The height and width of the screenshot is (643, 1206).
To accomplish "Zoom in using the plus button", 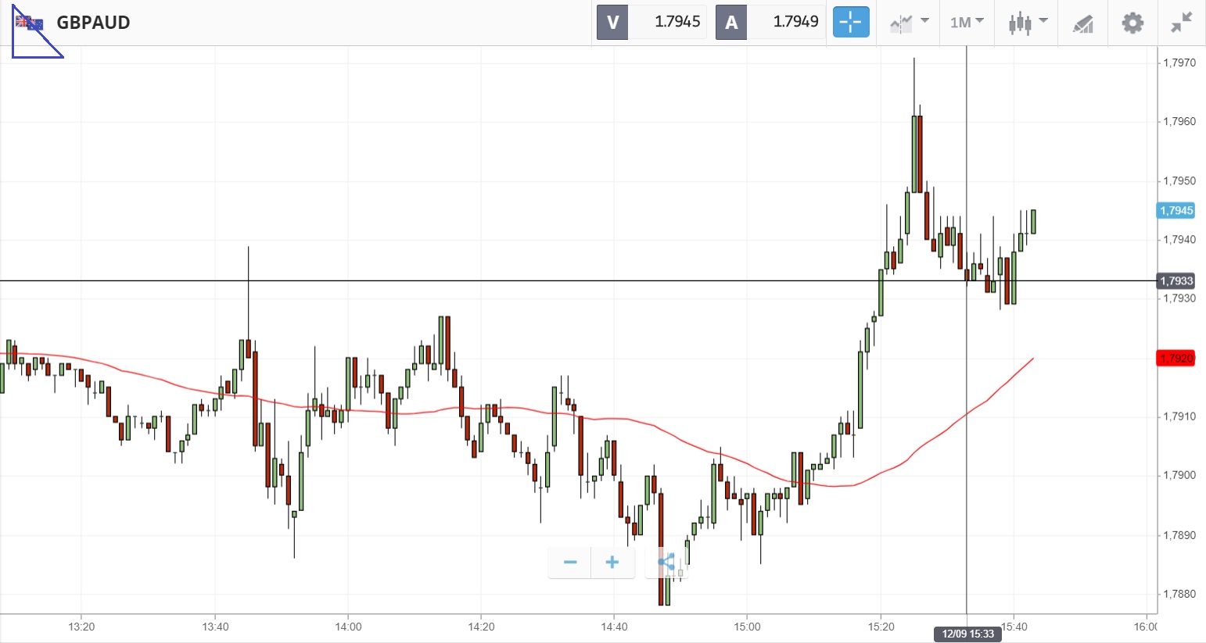I will [x=612, y=563].
